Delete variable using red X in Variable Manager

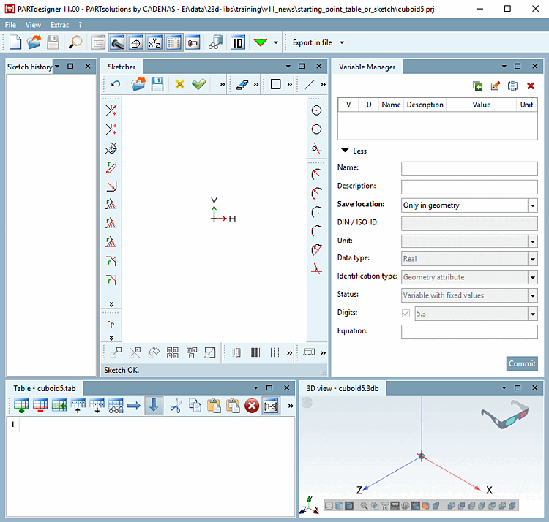point(531,86)
